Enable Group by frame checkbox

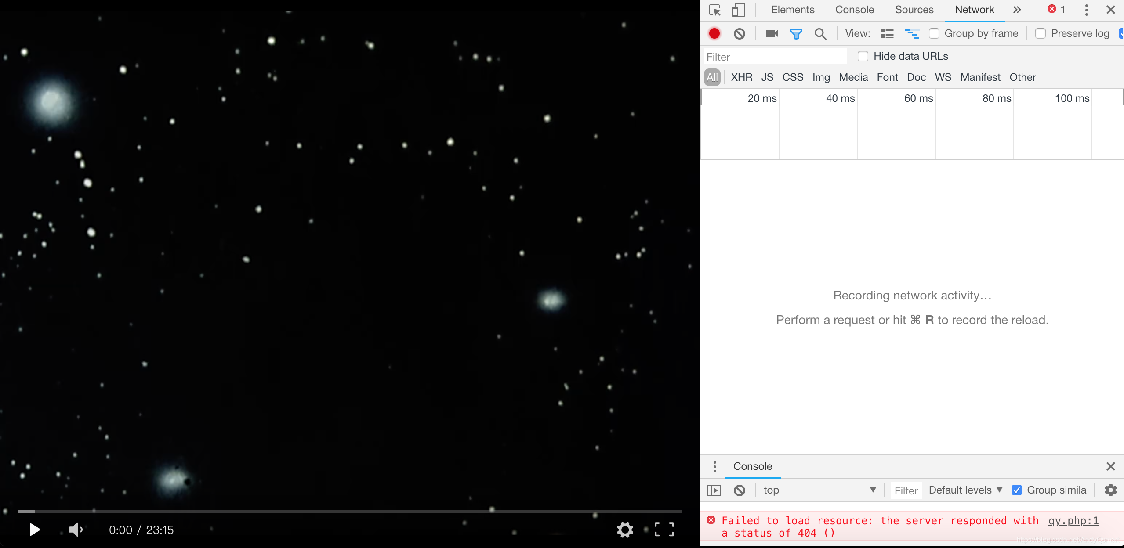pyautogui.click(x=934, y=33)
